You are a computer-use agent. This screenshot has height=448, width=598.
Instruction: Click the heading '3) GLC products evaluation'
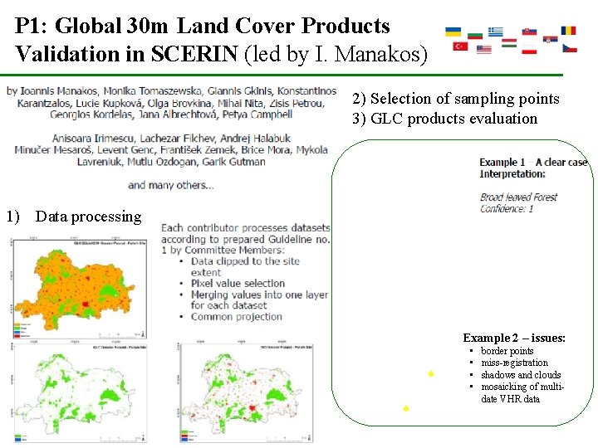point(444,119)
